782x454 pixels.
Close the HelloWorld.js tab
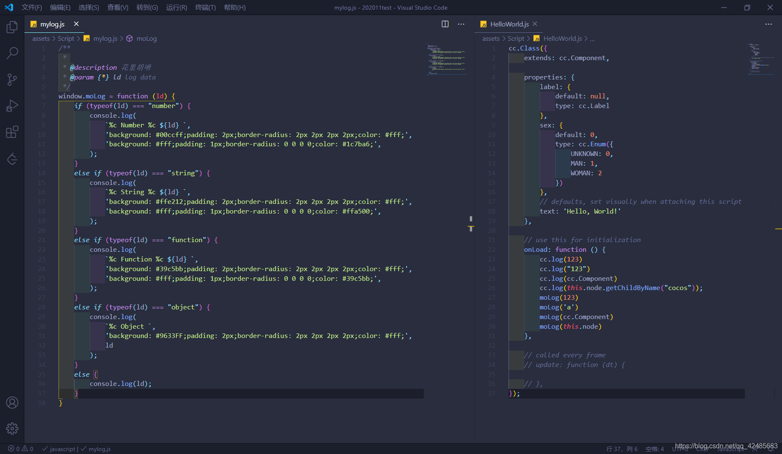(x=535, y=24)
